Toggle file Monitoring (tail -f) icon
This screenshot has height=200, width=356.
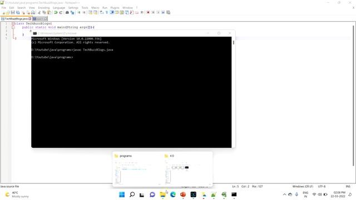click(x=142, y=12)
